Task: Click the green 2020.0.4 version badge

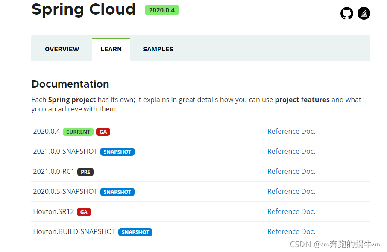Action: pos(162,10)
